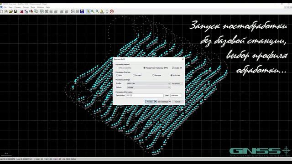Click the yellow figure toolbar icon
Viewport: 292px width, 164px height.
coord(102,11)
